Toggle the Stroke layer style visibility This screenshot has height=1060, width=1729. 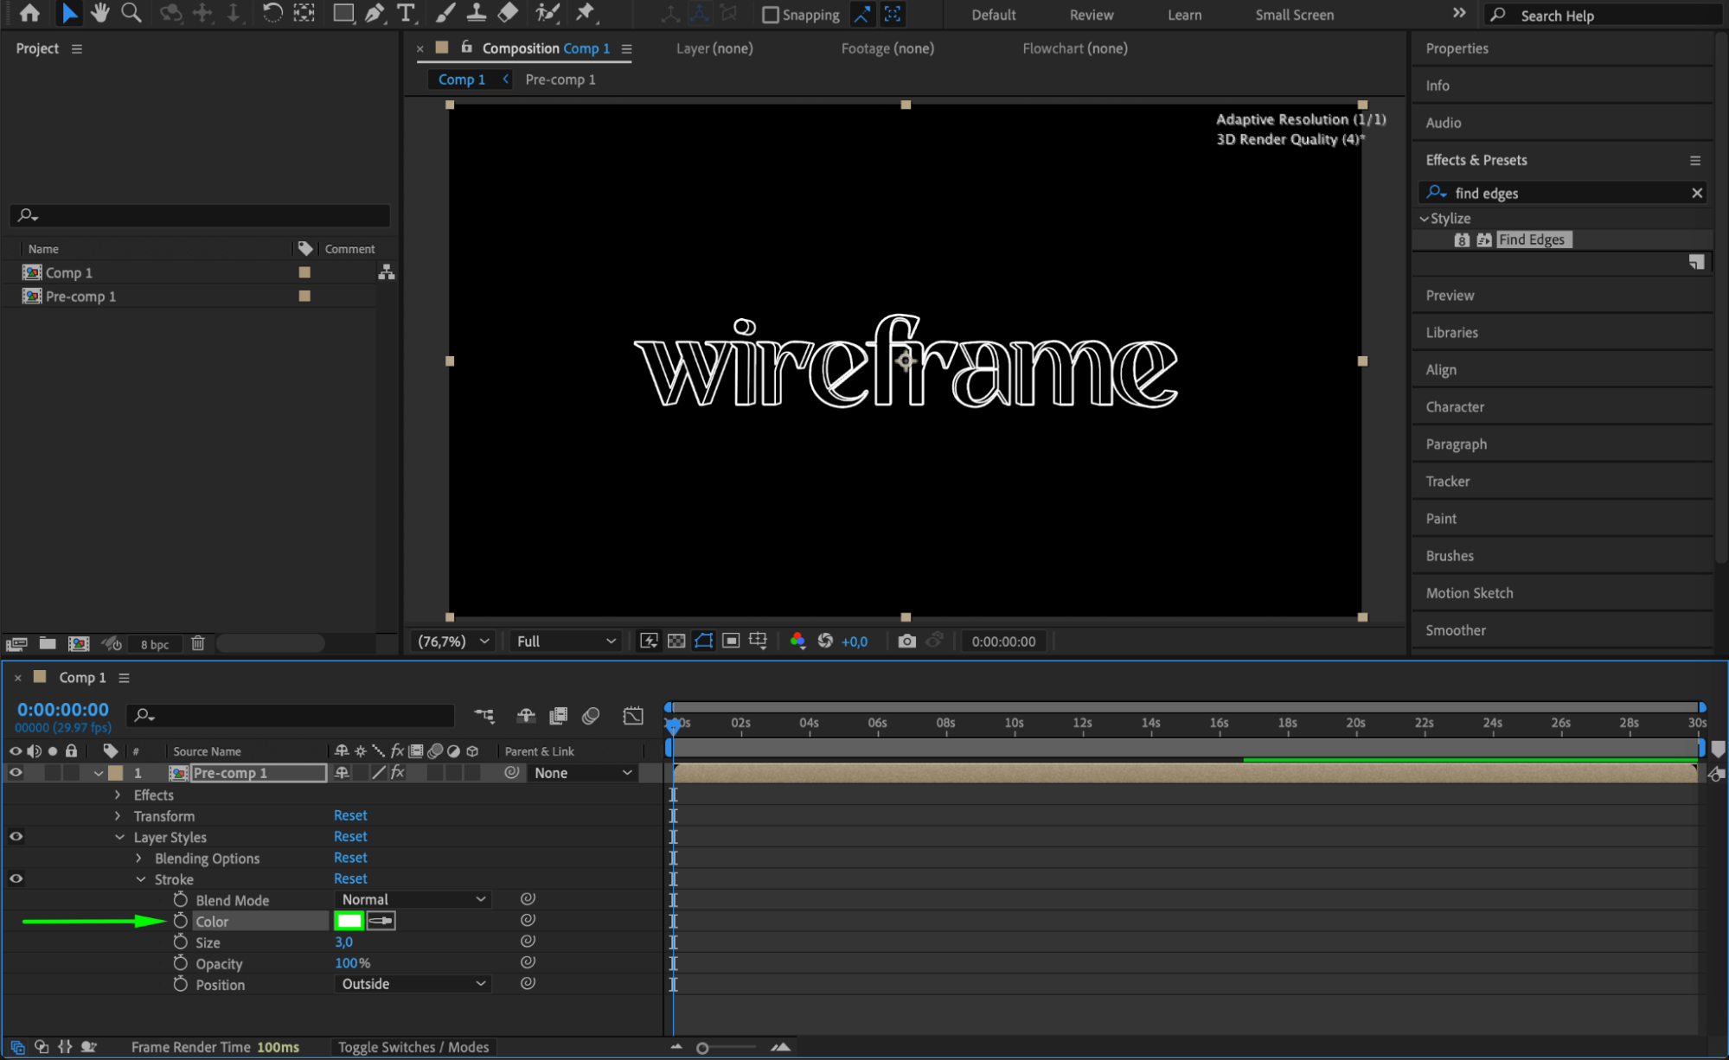16,879
